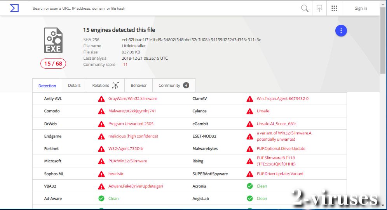The height and width of the screenshot is (210, 387).
Task: Open the VirusTotal home logo
Action: coord(14,8)
